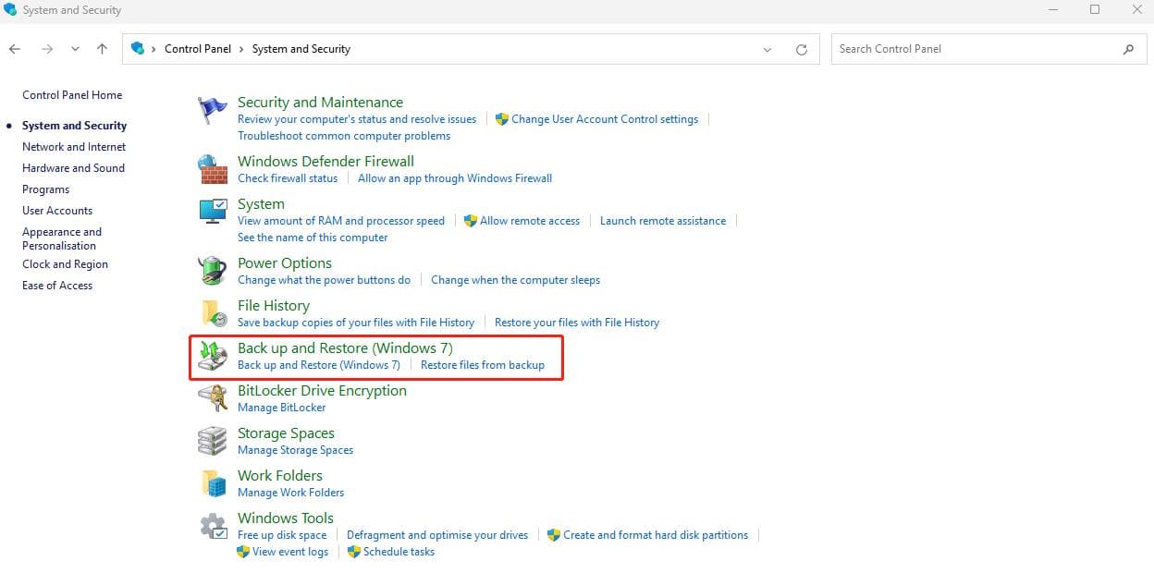Click Restore your files with File History
This screenshot has height=573, width=1154.
click(x=577, y=323)
